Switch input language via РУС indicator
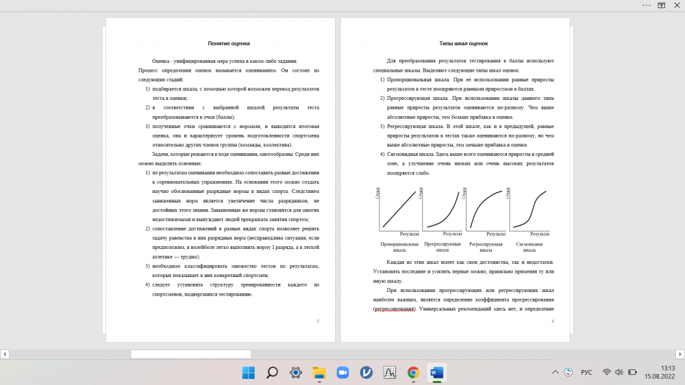This screenshot has height=385, width=685. (x=586, y=372)
